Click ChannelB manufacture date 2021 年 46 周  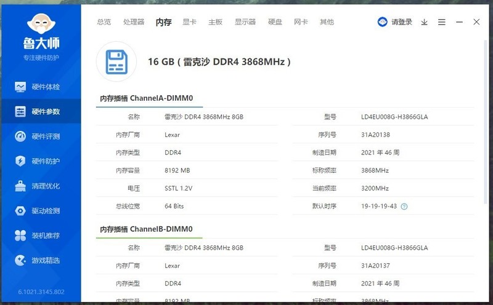(380, 283)
